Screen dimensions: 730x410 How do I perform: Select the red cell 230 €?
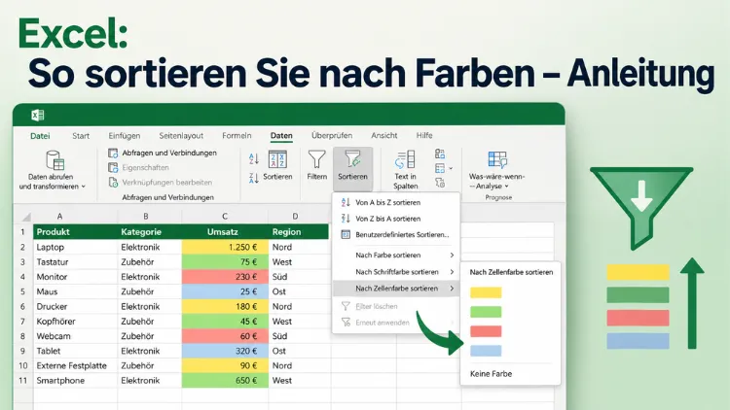[x=226, y=277]
